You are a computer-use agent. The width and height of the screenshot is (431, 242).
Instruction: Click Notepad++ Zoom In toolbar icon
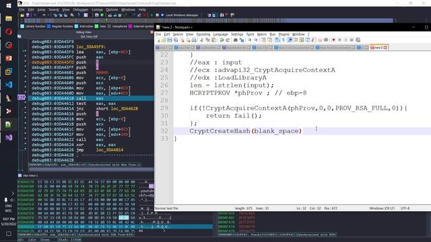point(250,40)
